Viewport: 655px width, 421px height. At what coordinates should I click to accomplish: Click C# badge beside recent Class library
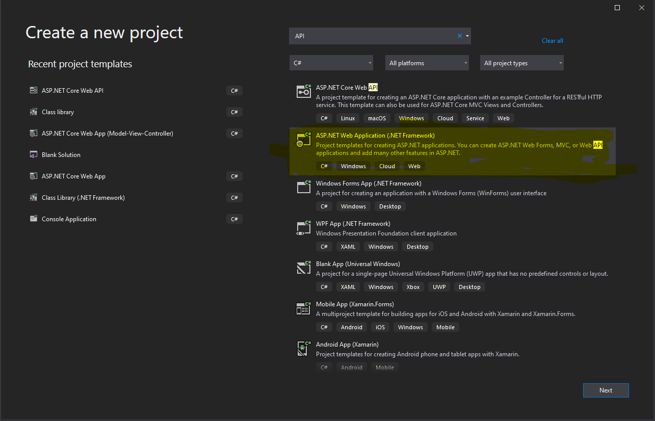234,112
